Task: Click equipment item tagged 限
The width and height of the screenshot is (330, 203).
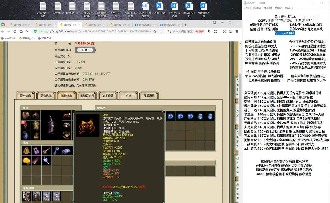Action: [26, 125]
